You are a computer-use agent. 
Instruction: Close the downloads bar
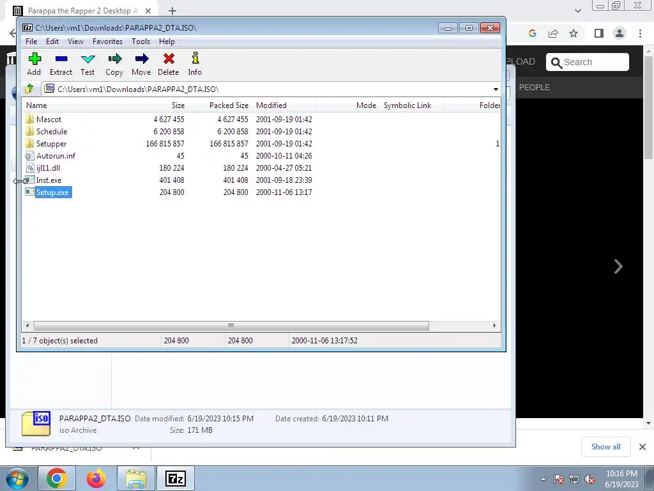pyautogui.click(x=643, y=447)
